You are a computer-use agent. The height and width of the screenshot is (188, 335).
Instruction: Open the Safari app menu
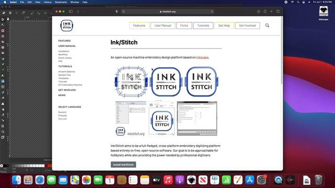(x=13, y=2)
